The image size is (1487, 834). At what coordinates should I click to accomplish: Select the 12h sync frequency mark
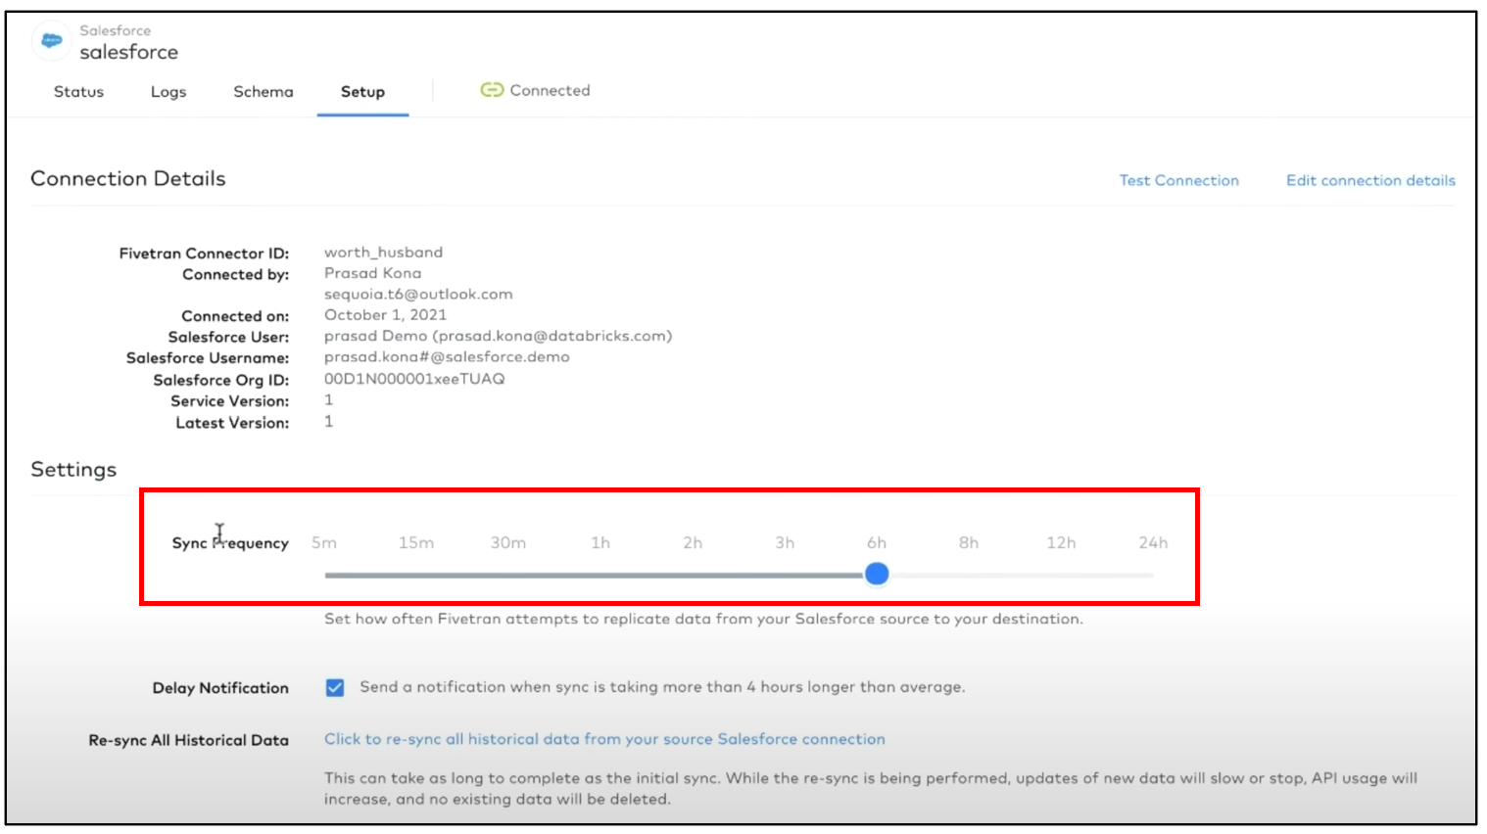1061,543
